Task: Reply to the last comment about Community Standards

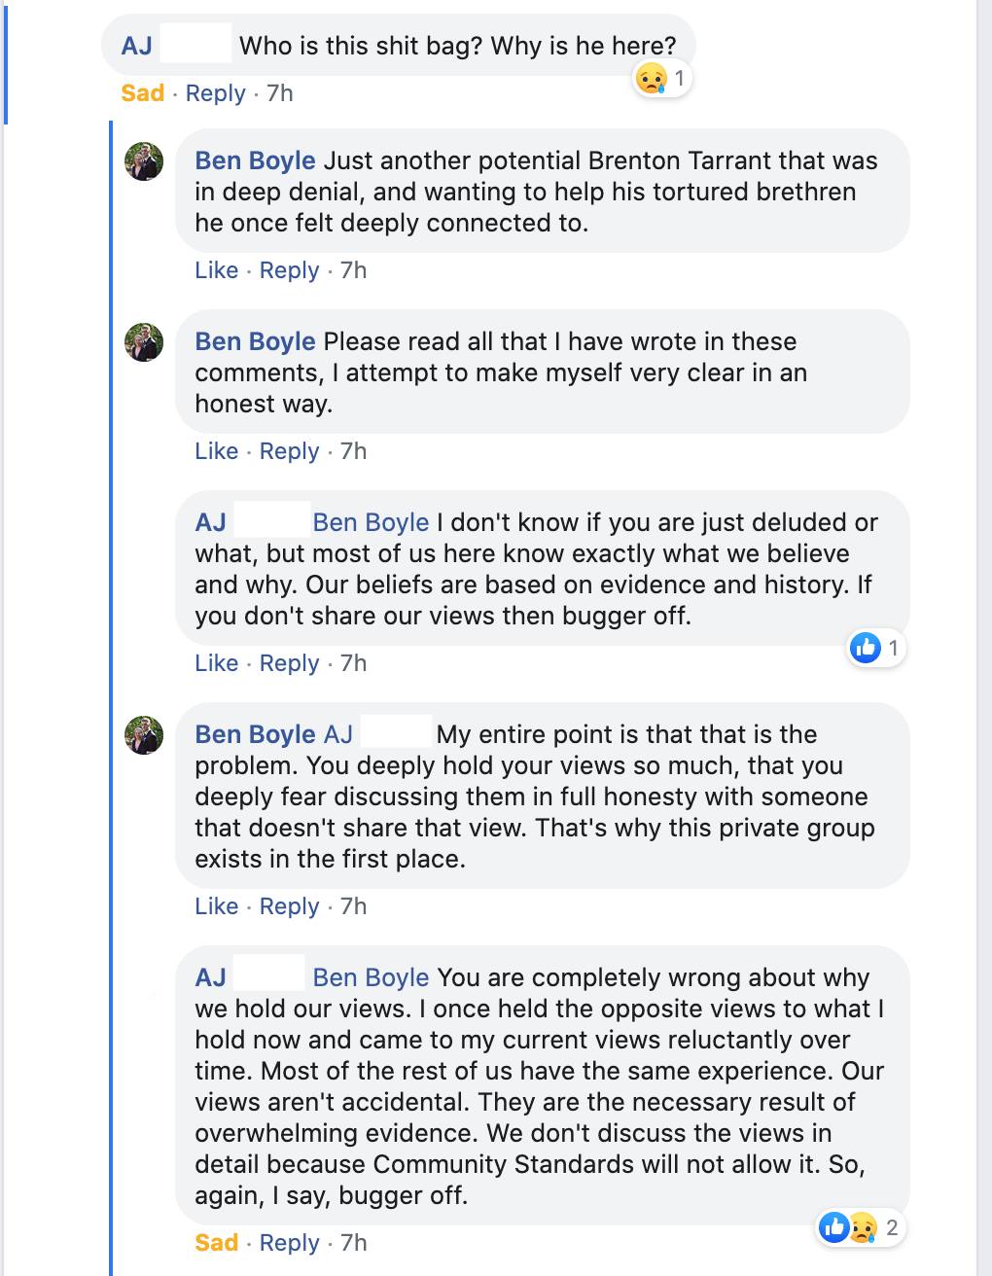Action: (289, 1243)
